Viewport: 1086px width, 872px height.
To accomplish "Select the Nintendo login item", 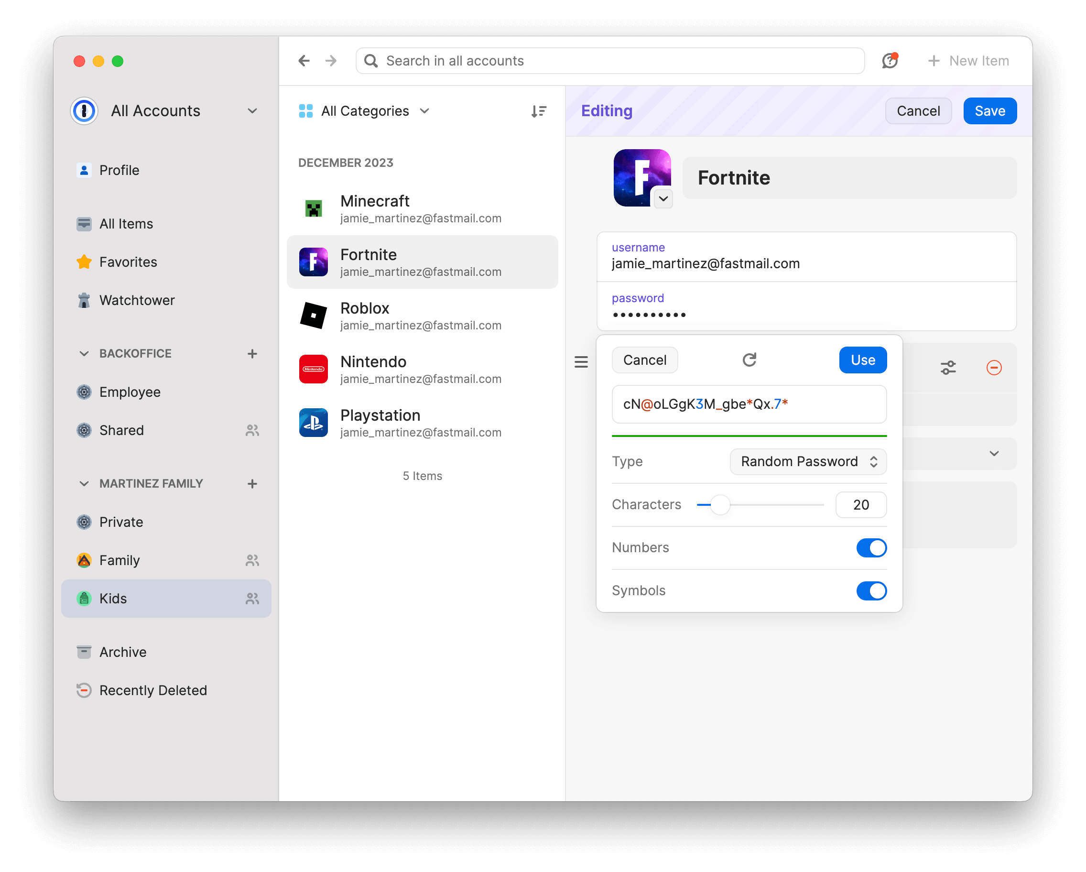I will click(x=373, y=369).
